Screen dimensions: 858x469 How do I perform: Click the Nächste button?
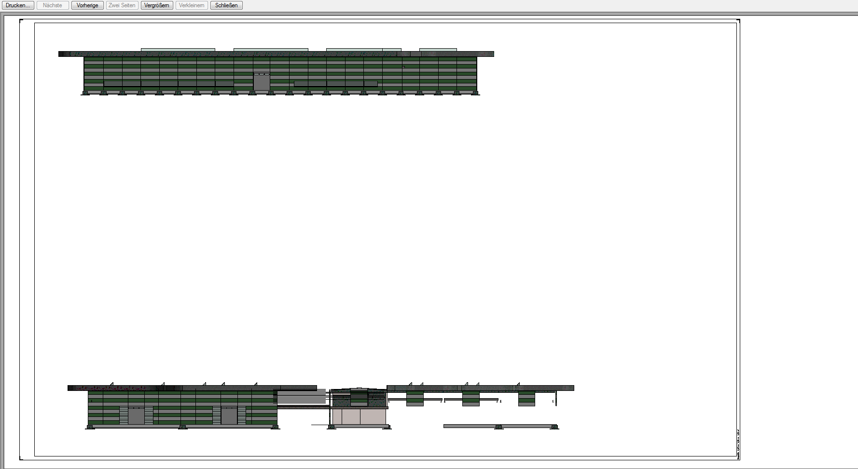click(53, 5)
